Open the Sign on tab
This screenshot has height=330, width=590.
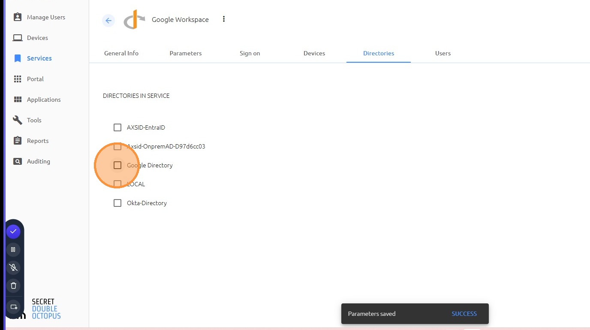(x=250, y=53)
